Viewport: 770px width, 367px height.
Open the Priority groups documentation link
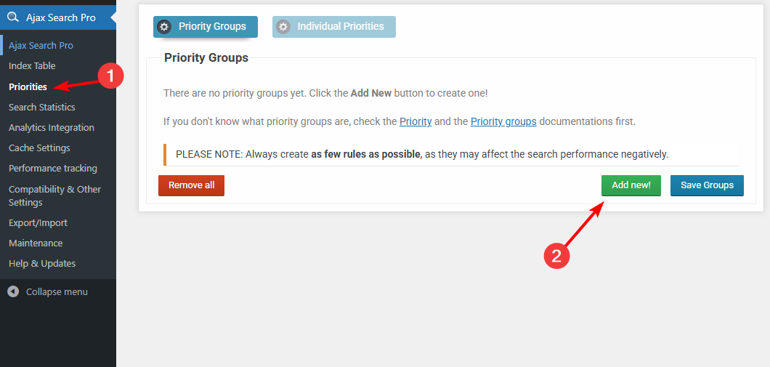click(503, 121)
